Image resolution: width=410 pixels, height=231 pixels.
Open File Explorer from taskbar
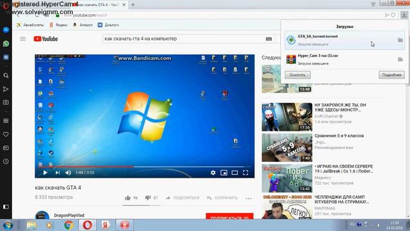pos(31,225)
